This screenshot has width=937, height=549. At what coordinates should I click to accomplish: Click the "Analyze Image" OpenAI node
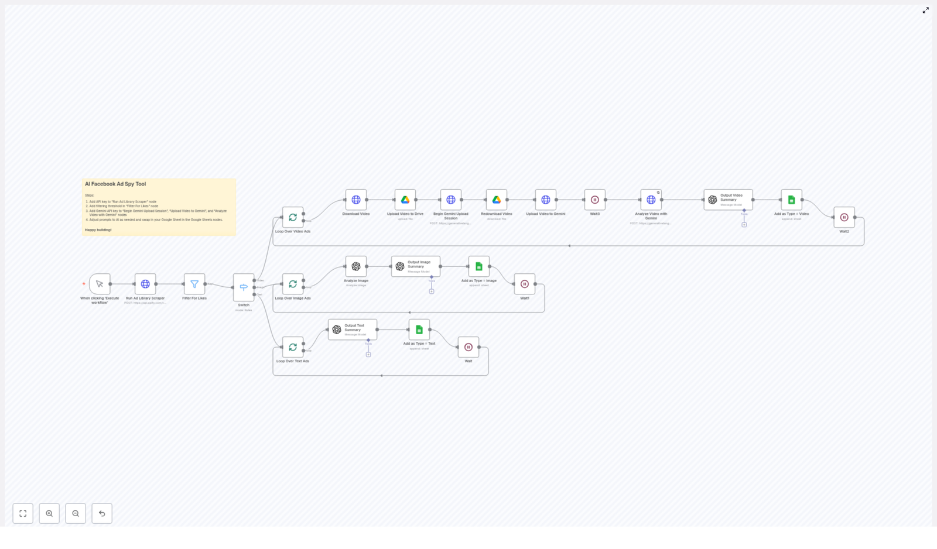click(355, 267)
